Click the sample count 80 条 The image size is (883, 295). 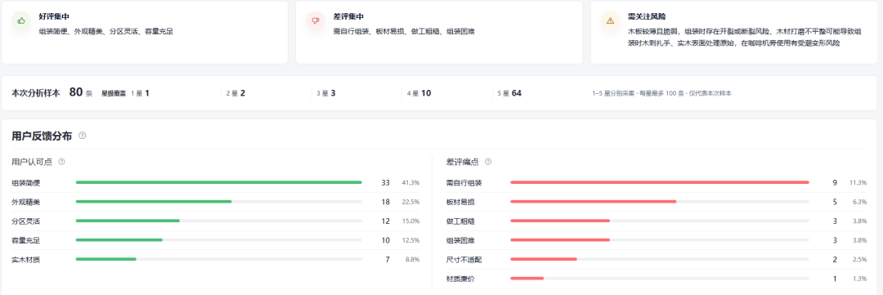point(80,93)
